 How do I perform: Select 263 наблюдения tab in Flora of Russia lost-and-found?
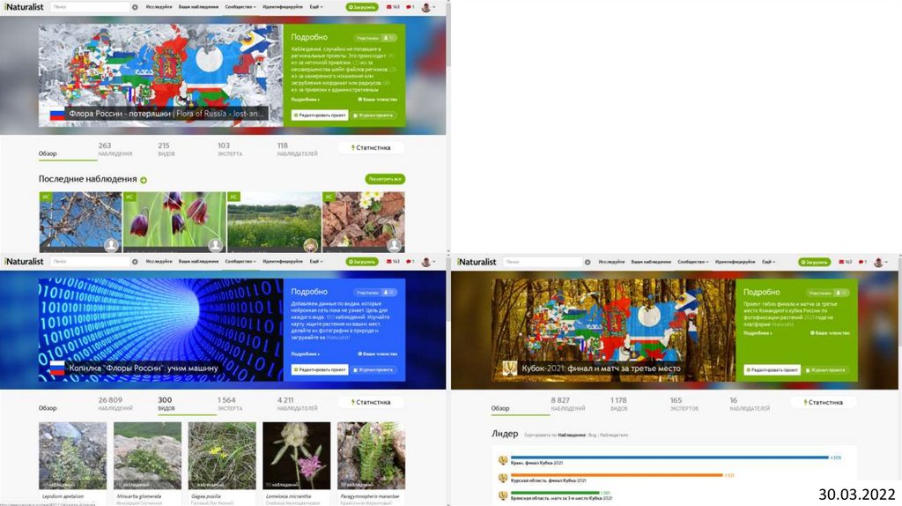coord(115,149)
